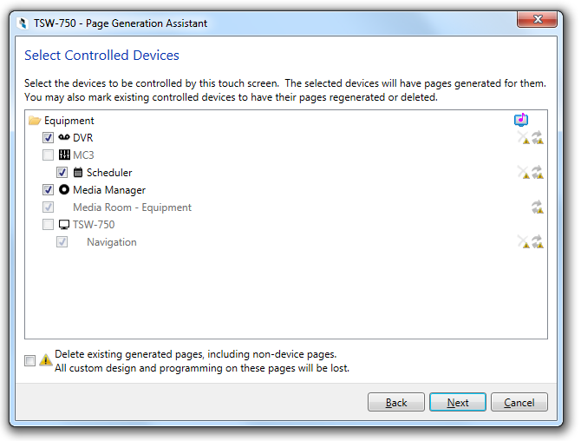Enable Delete existing generated pages option

(30, 360)
